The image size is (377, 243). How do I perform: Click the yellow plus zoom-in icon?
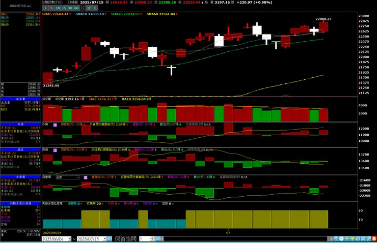click(x=352, y=239)
